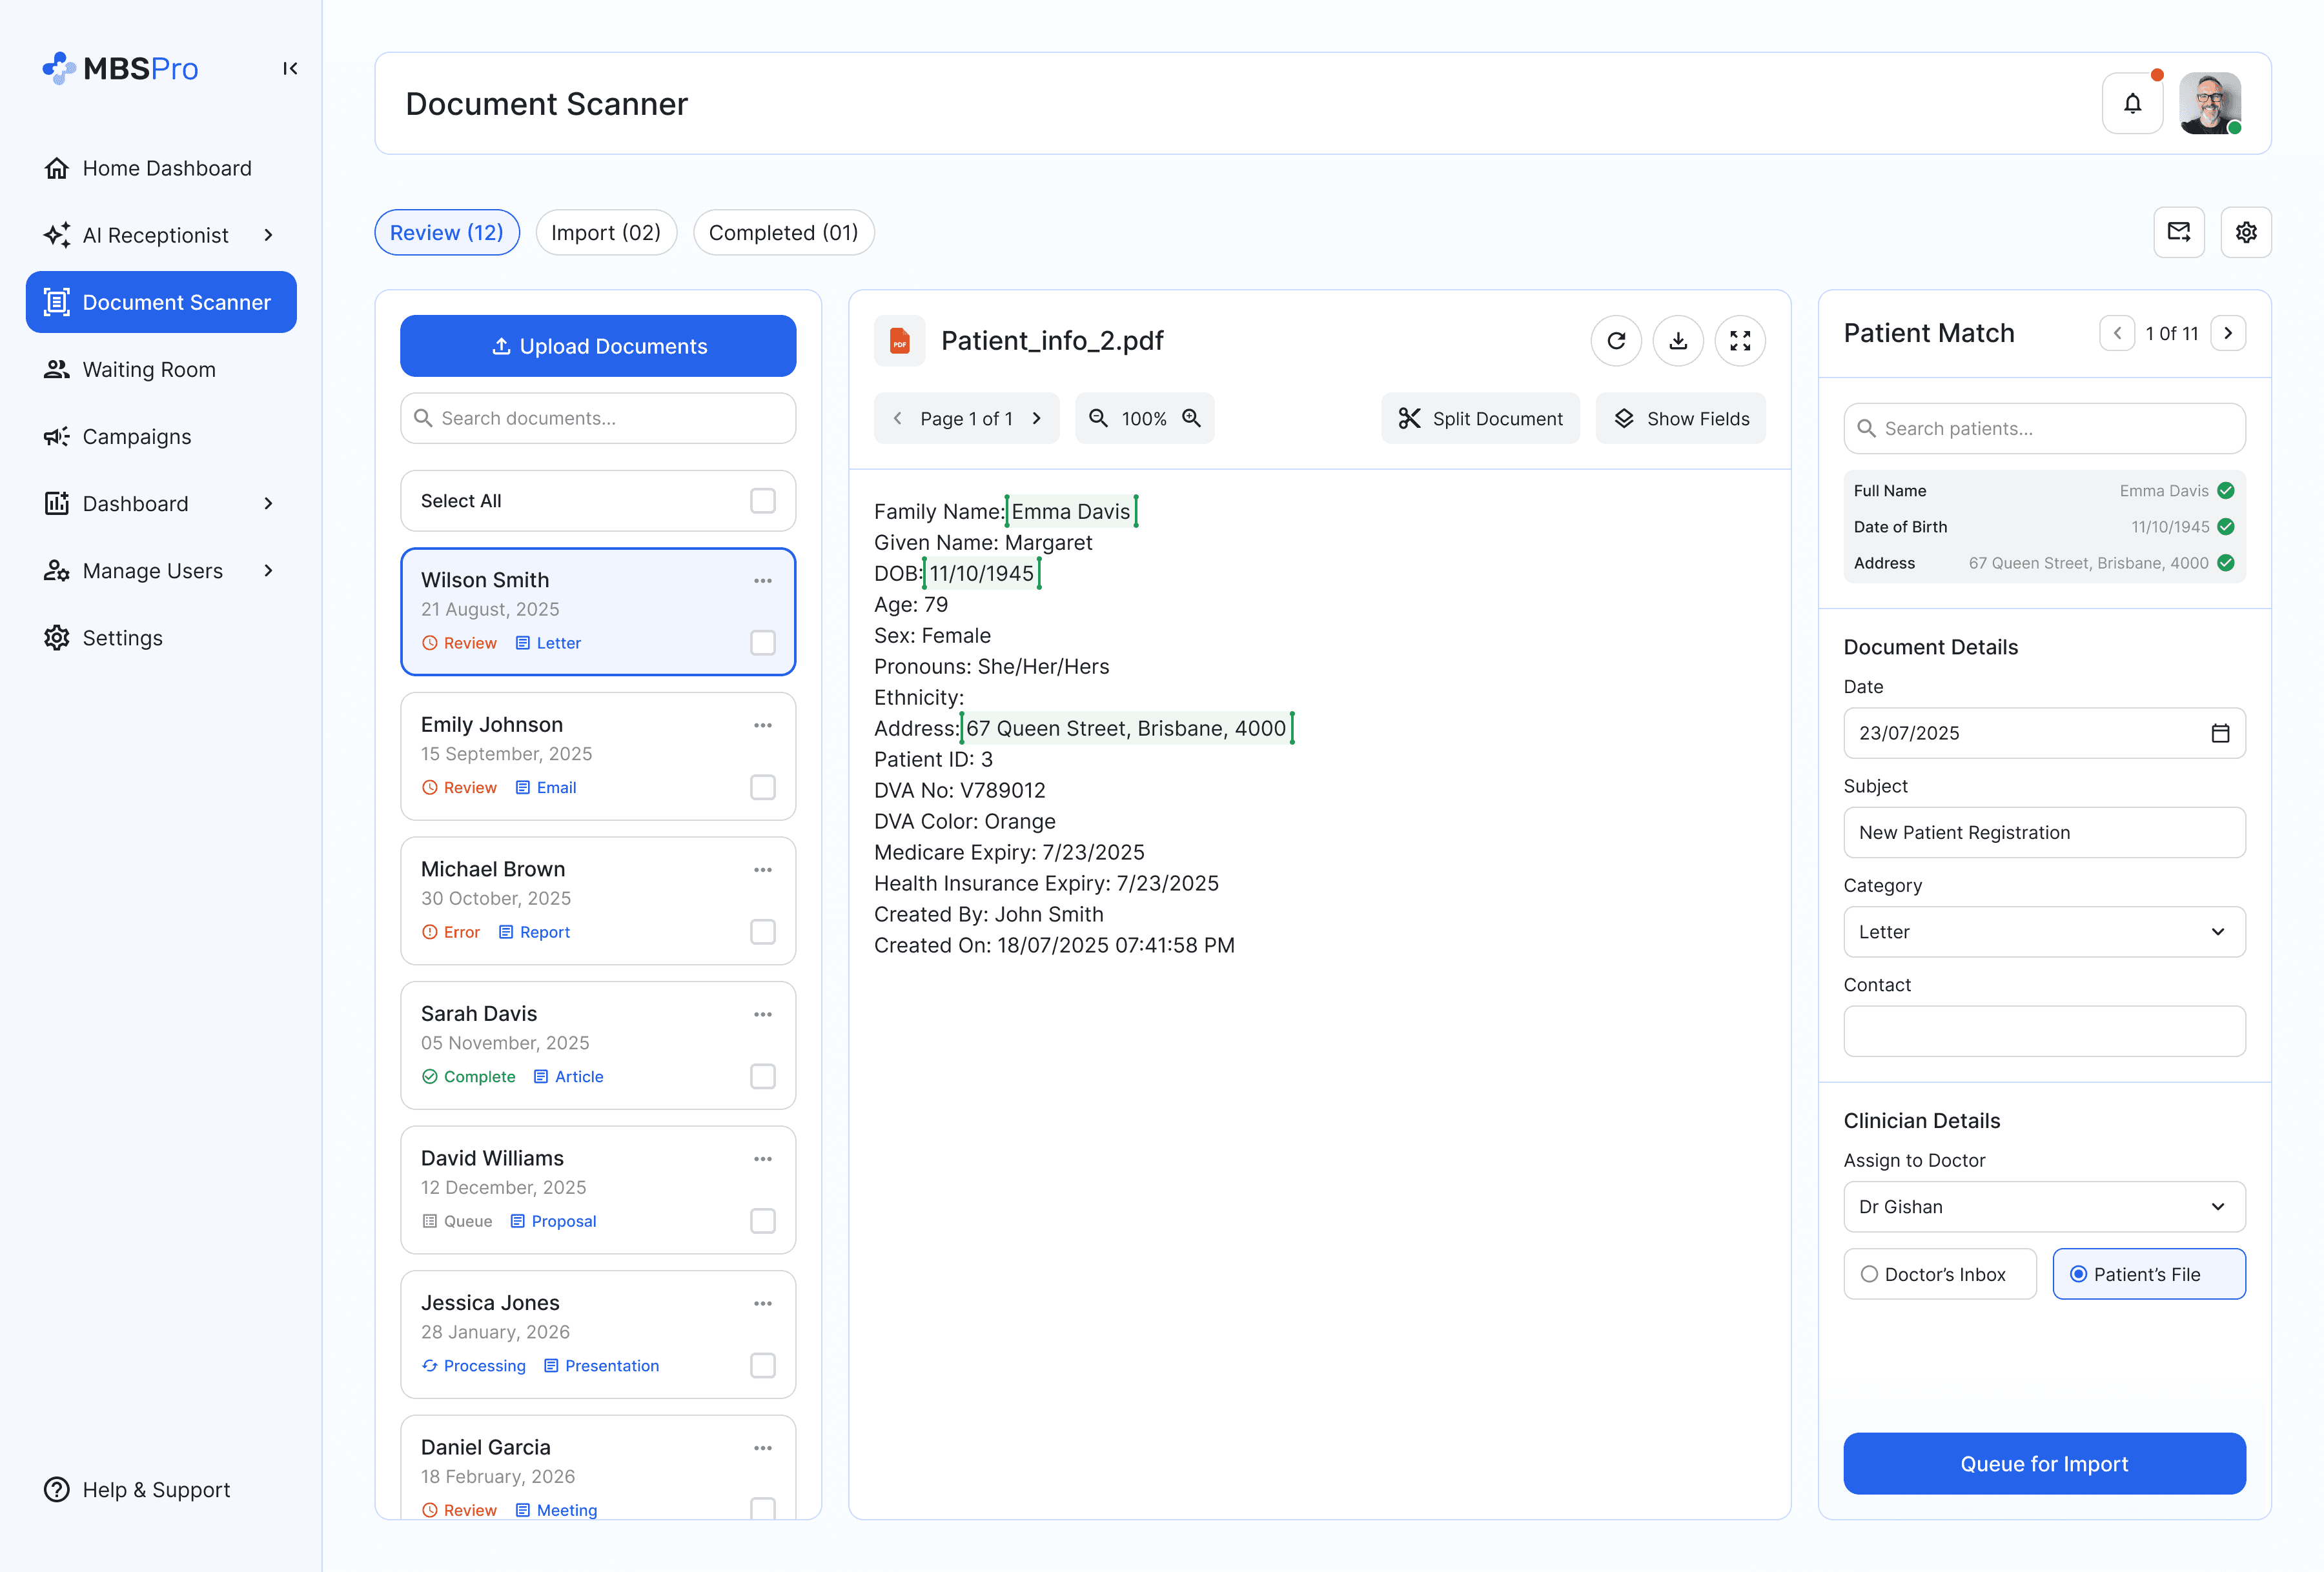Open the email icon near settings
2324x1572 pixels.
(2179, 232)
